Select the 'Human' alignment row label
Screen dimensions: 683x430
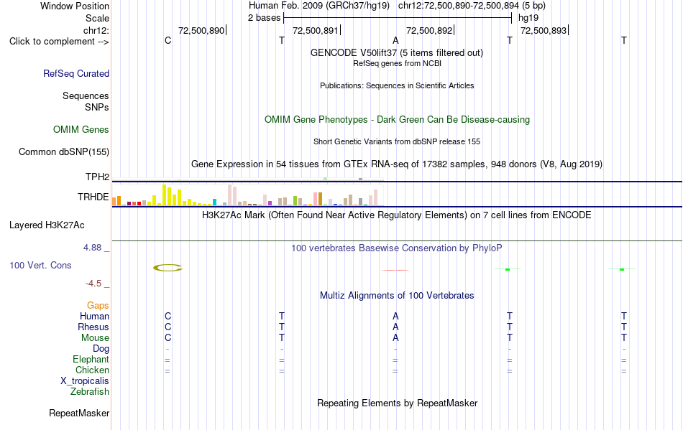pyautogui.click(x=94, y=316)
